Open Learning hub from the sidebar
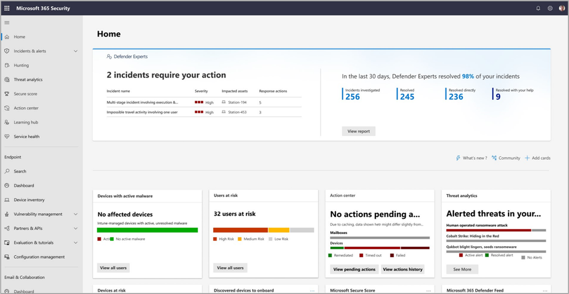 pos(26,122)
